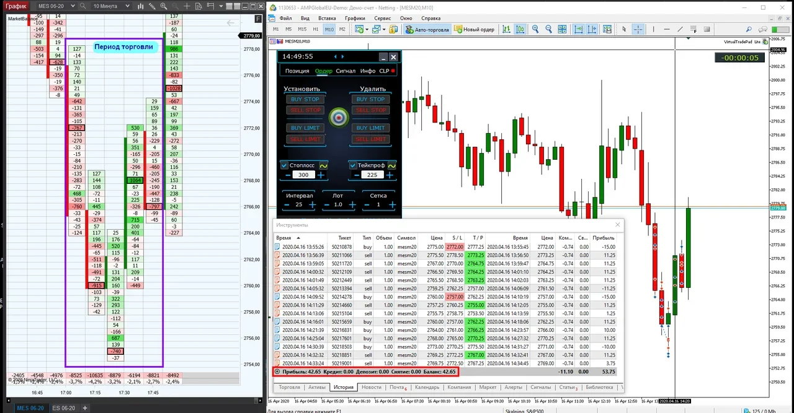Screen dimensions: 794x413
Task: Open the Графики menu
Action: pos(355,18)
